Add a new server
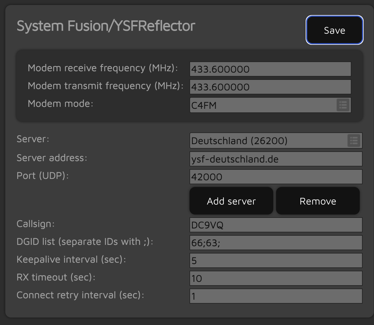 (231, 201)
